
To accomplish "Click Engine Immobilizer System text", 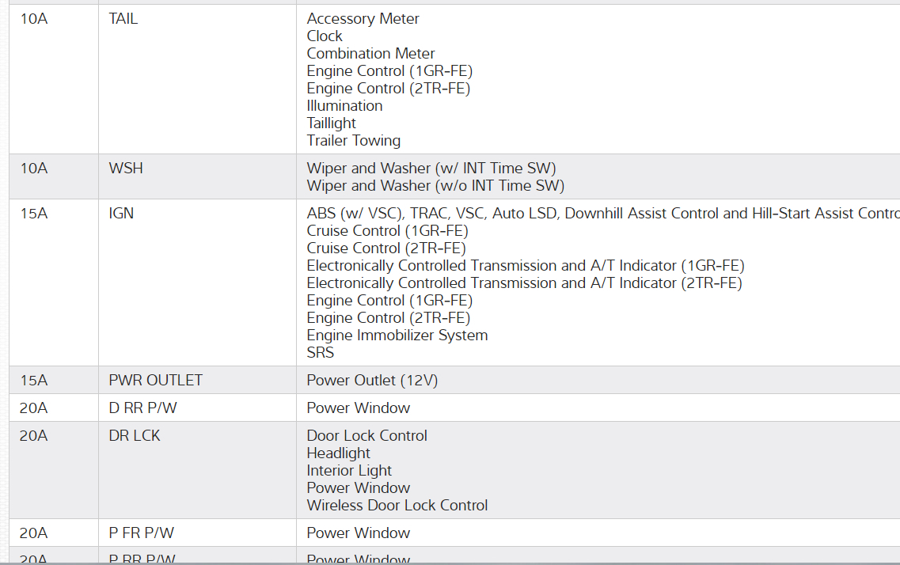I will point(397,336).
